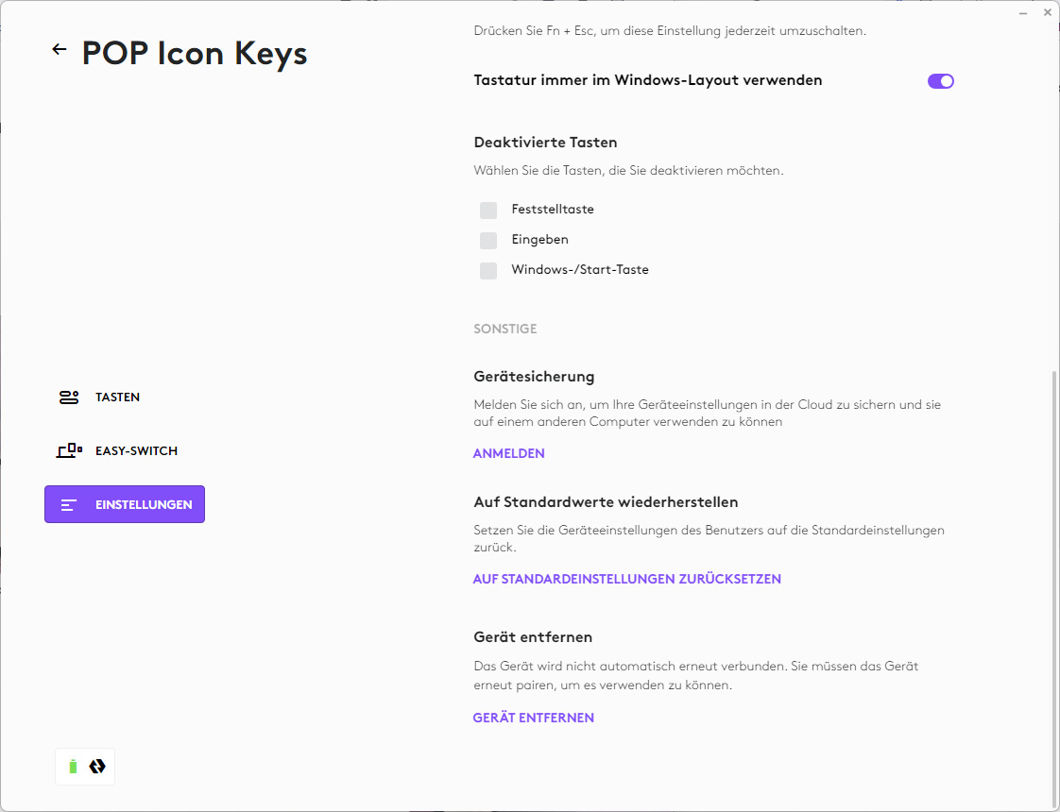Click the POP Icon Keys device title
The height and width of the screenshot is (812, 1060).
(195, 53)
